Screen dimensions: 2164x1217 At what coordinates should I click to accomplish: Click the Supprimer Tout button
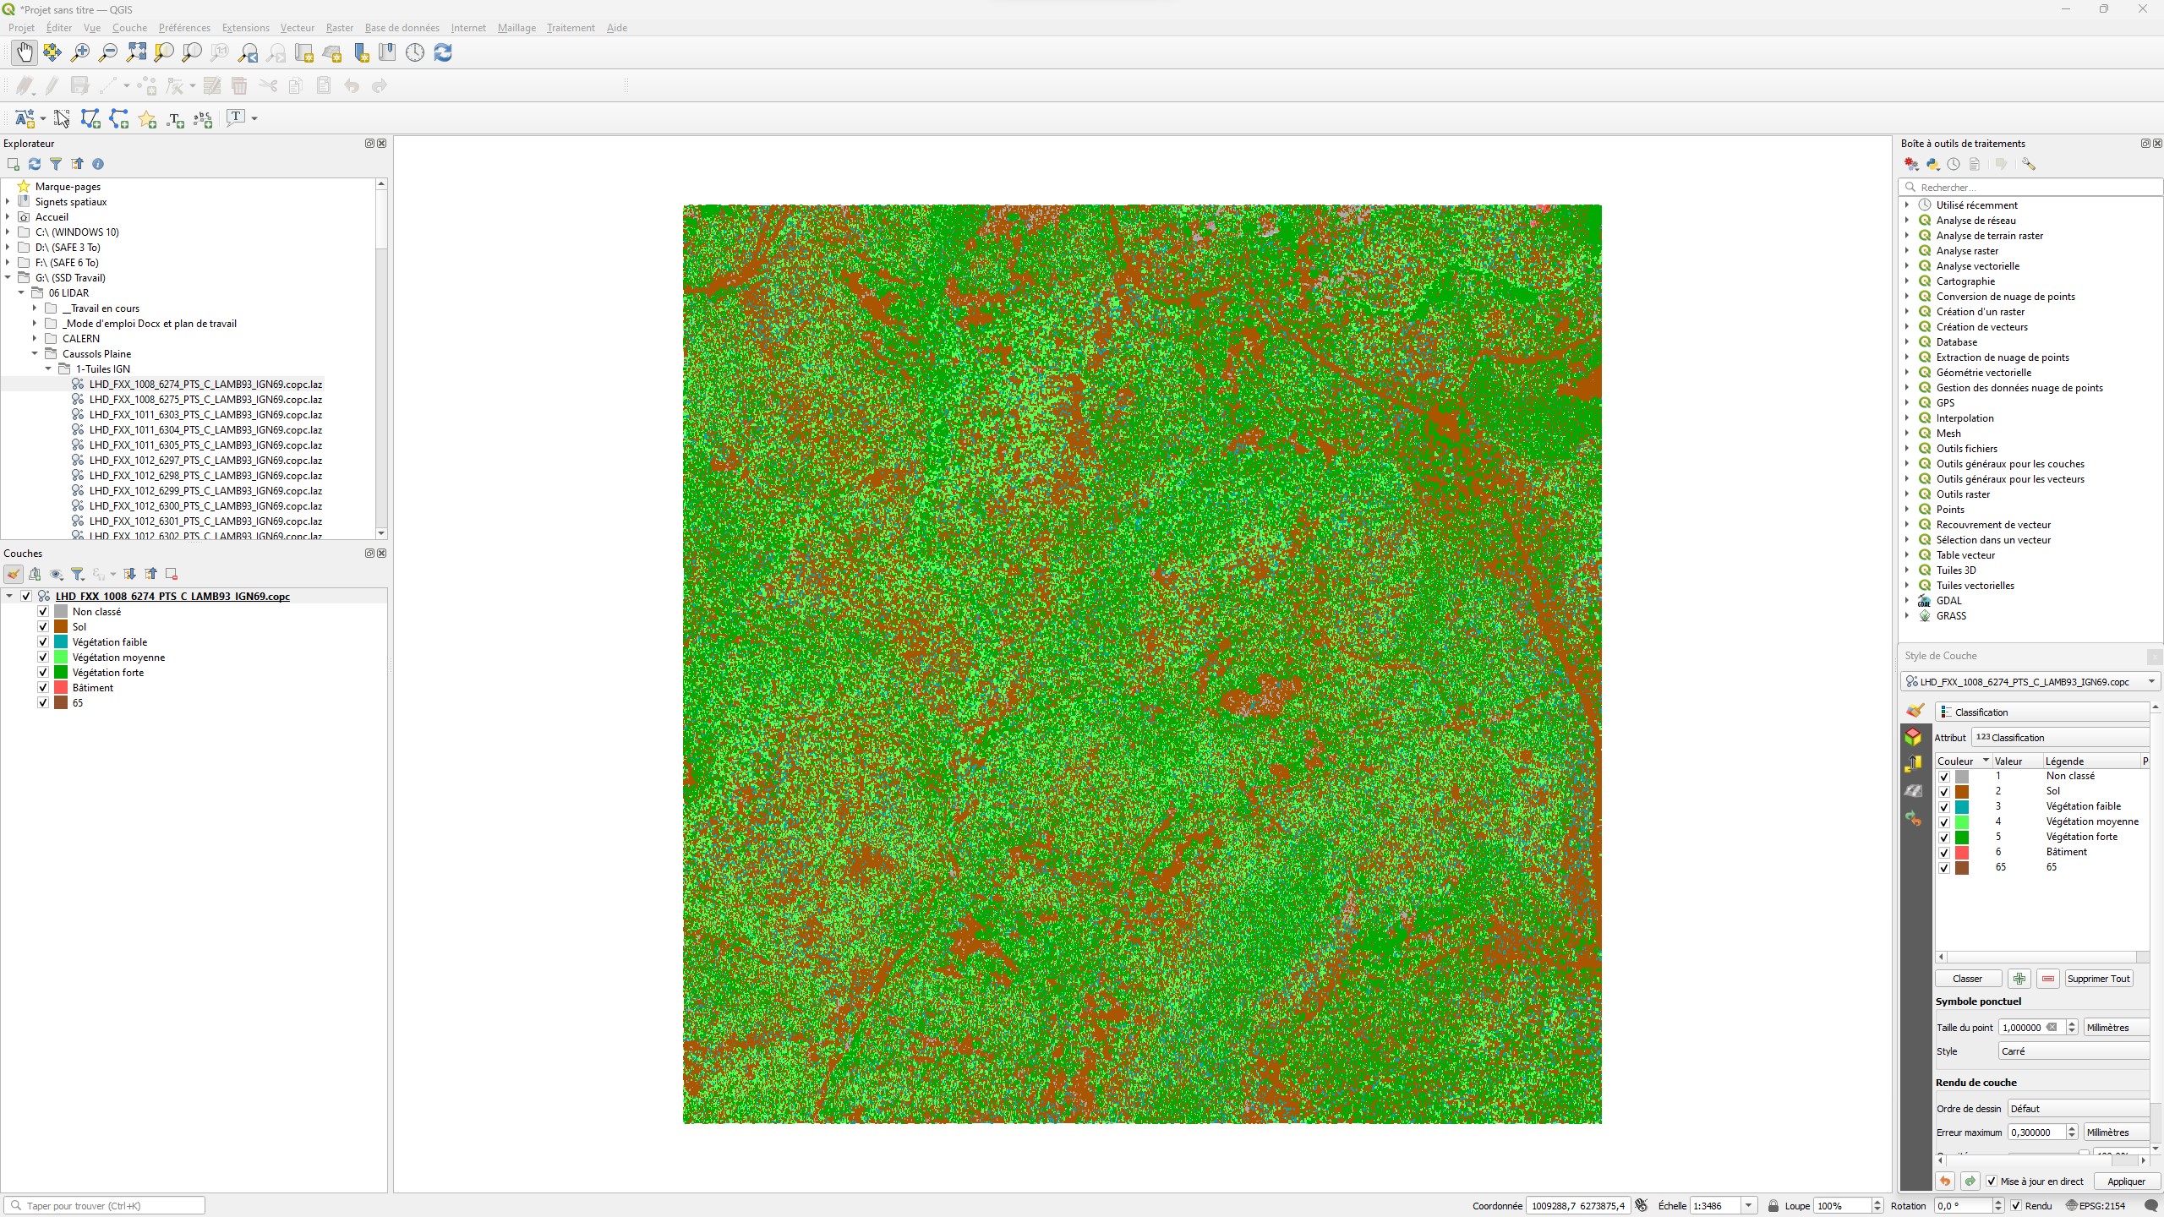tap(2098, 979)
